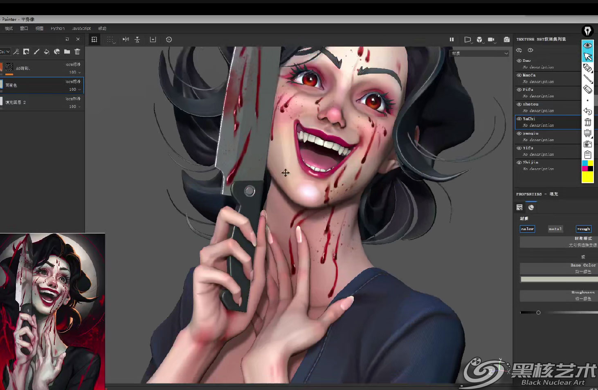Image resolution: width=598 pixels, height=390 pixels.
Task: Open the Python menu
Action: 58,29
